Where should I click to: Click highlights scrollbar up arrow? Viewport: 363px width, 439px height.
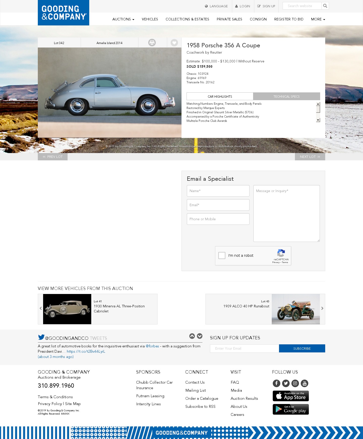[318, 104]
